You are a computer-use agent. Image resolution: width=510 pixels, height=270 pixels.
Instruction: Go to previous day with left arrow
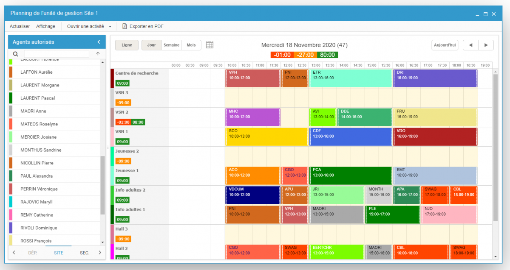[x=470, y=45]
